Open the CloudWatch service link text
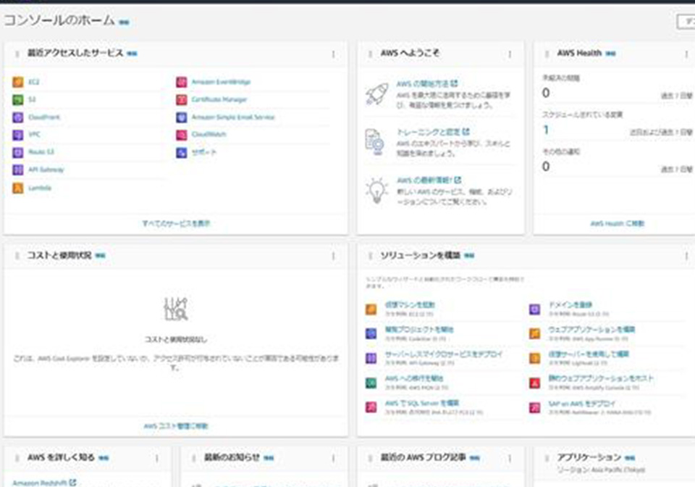Screen dimensions: 695x487 (x=208, y=134)
